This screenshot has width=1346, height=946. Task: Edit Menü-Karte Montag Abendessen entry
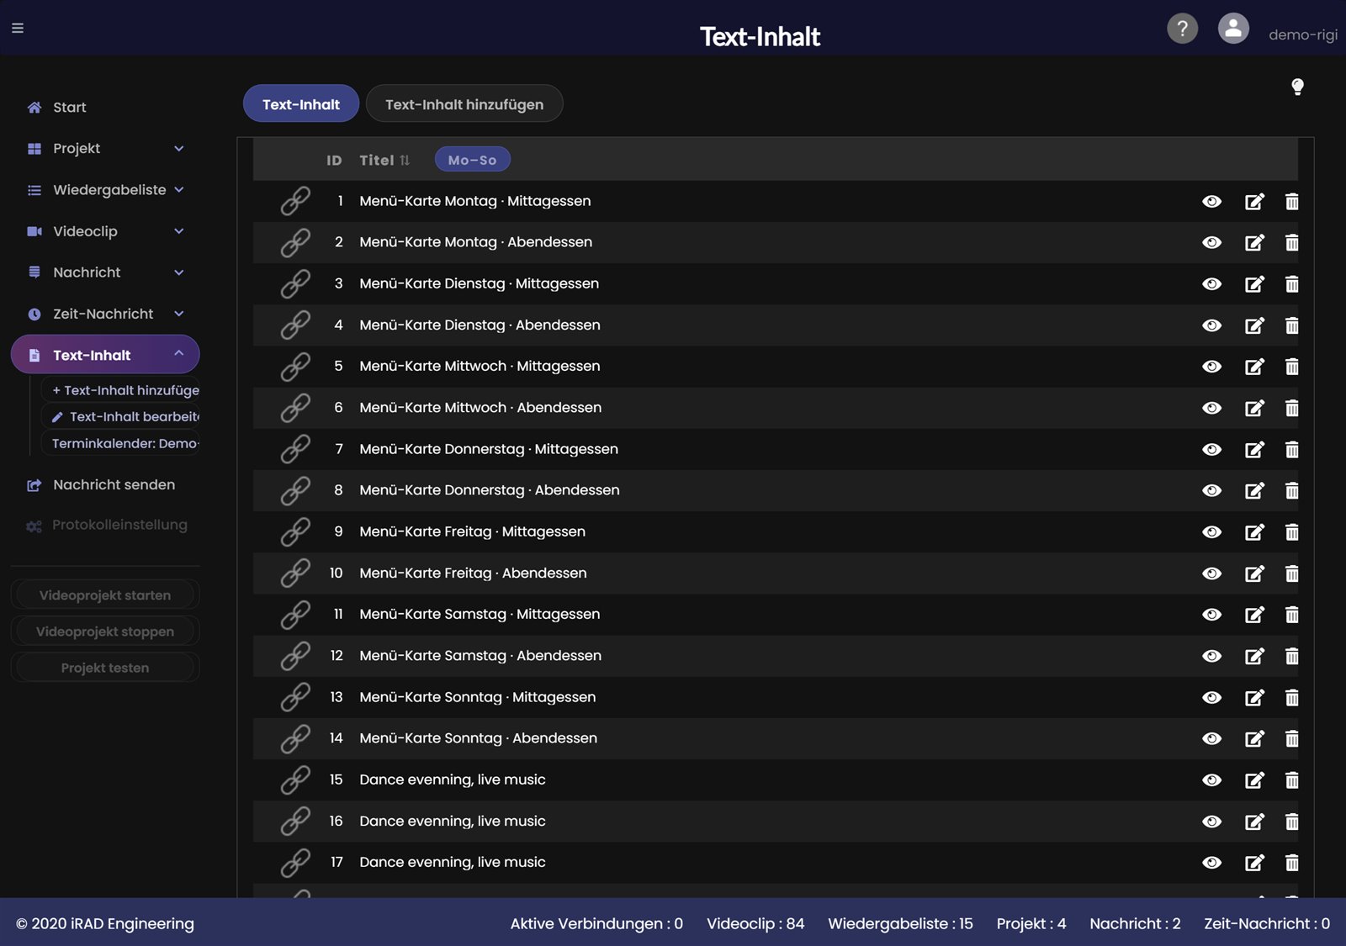tap(1254, 242)
